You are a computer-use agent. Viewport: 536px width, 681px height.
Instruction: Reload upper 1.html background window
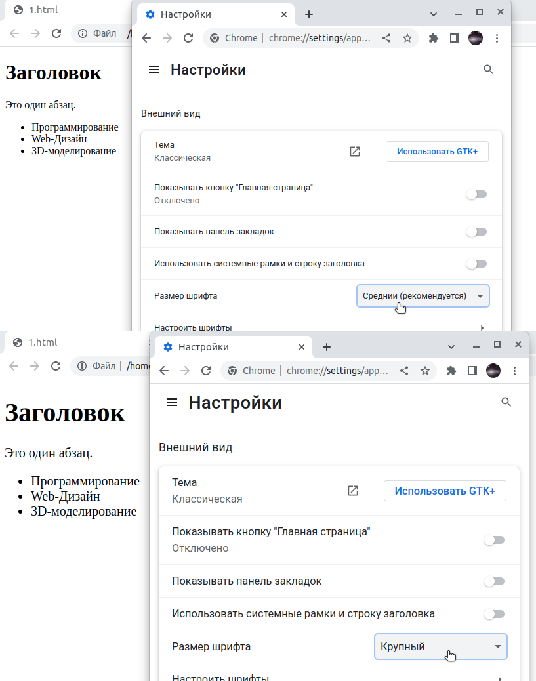(x=56, y=33)
